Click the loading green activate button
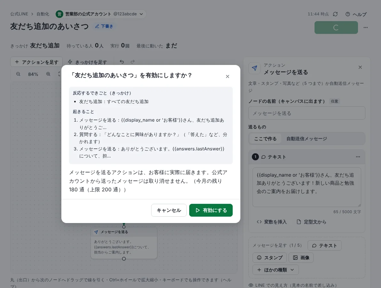 coord(336,28)
